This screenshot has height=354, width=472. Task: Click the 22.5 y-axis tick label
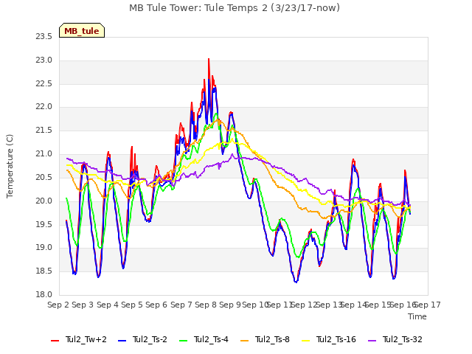[x=44, y=83]
